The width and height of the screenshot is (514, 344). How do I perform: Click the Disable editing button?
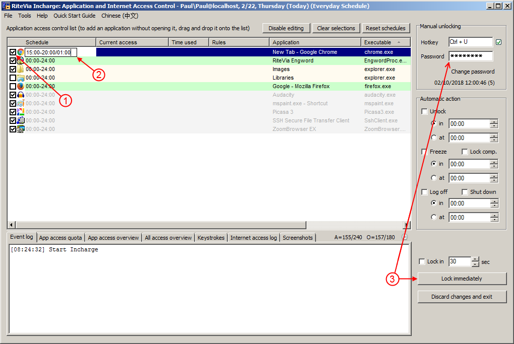(286, 28)
